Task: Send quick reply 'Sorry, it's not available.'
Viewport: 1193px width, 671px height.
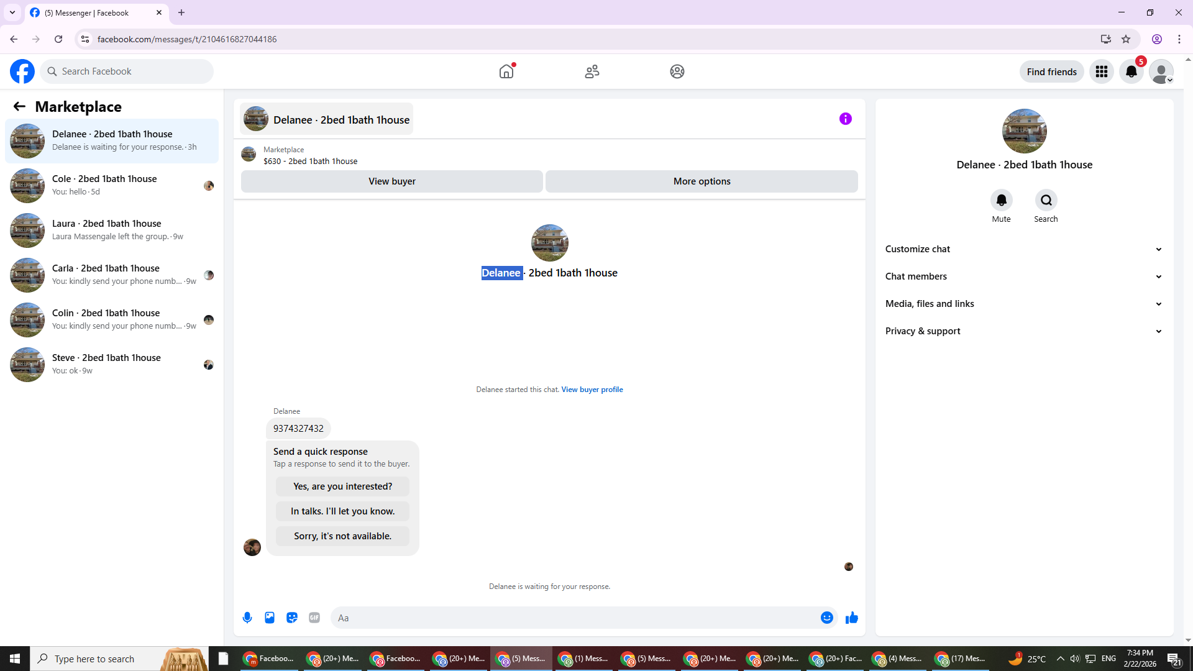Action: (342, 536)
